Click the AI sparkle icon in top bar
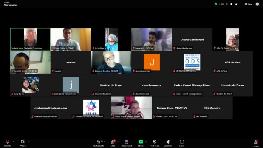 point(236,4)
